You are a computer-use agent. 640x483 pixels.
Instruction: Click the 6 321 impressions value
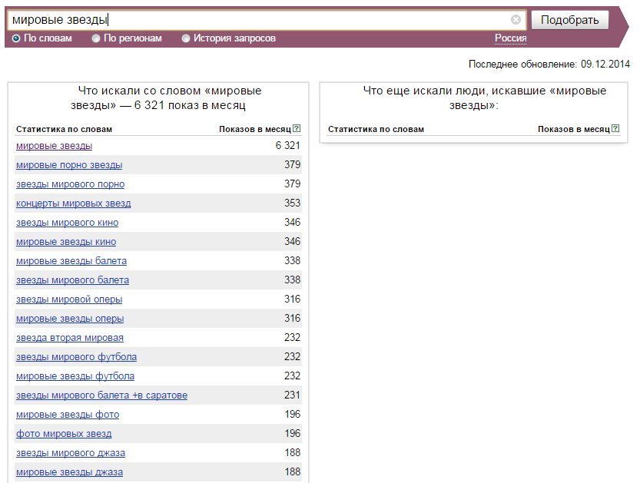(x=288, y=145)
